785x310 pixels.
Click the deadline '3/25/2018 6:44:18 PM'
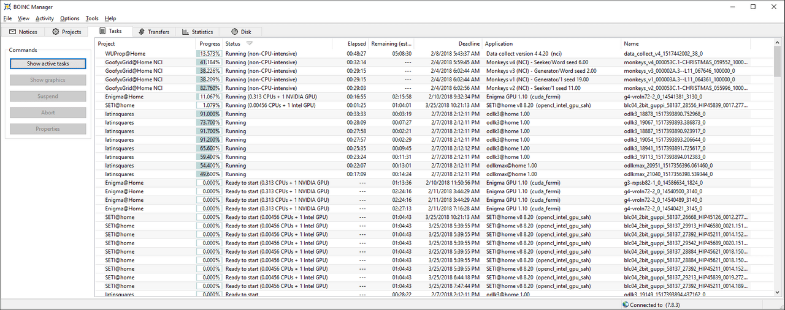pyautogui.click(x=454, y=276)
